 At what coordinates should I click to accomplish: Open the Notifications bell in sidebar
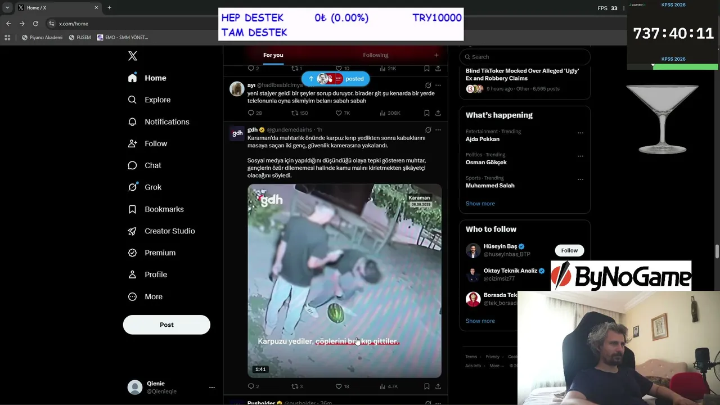(x=159, y=121)
